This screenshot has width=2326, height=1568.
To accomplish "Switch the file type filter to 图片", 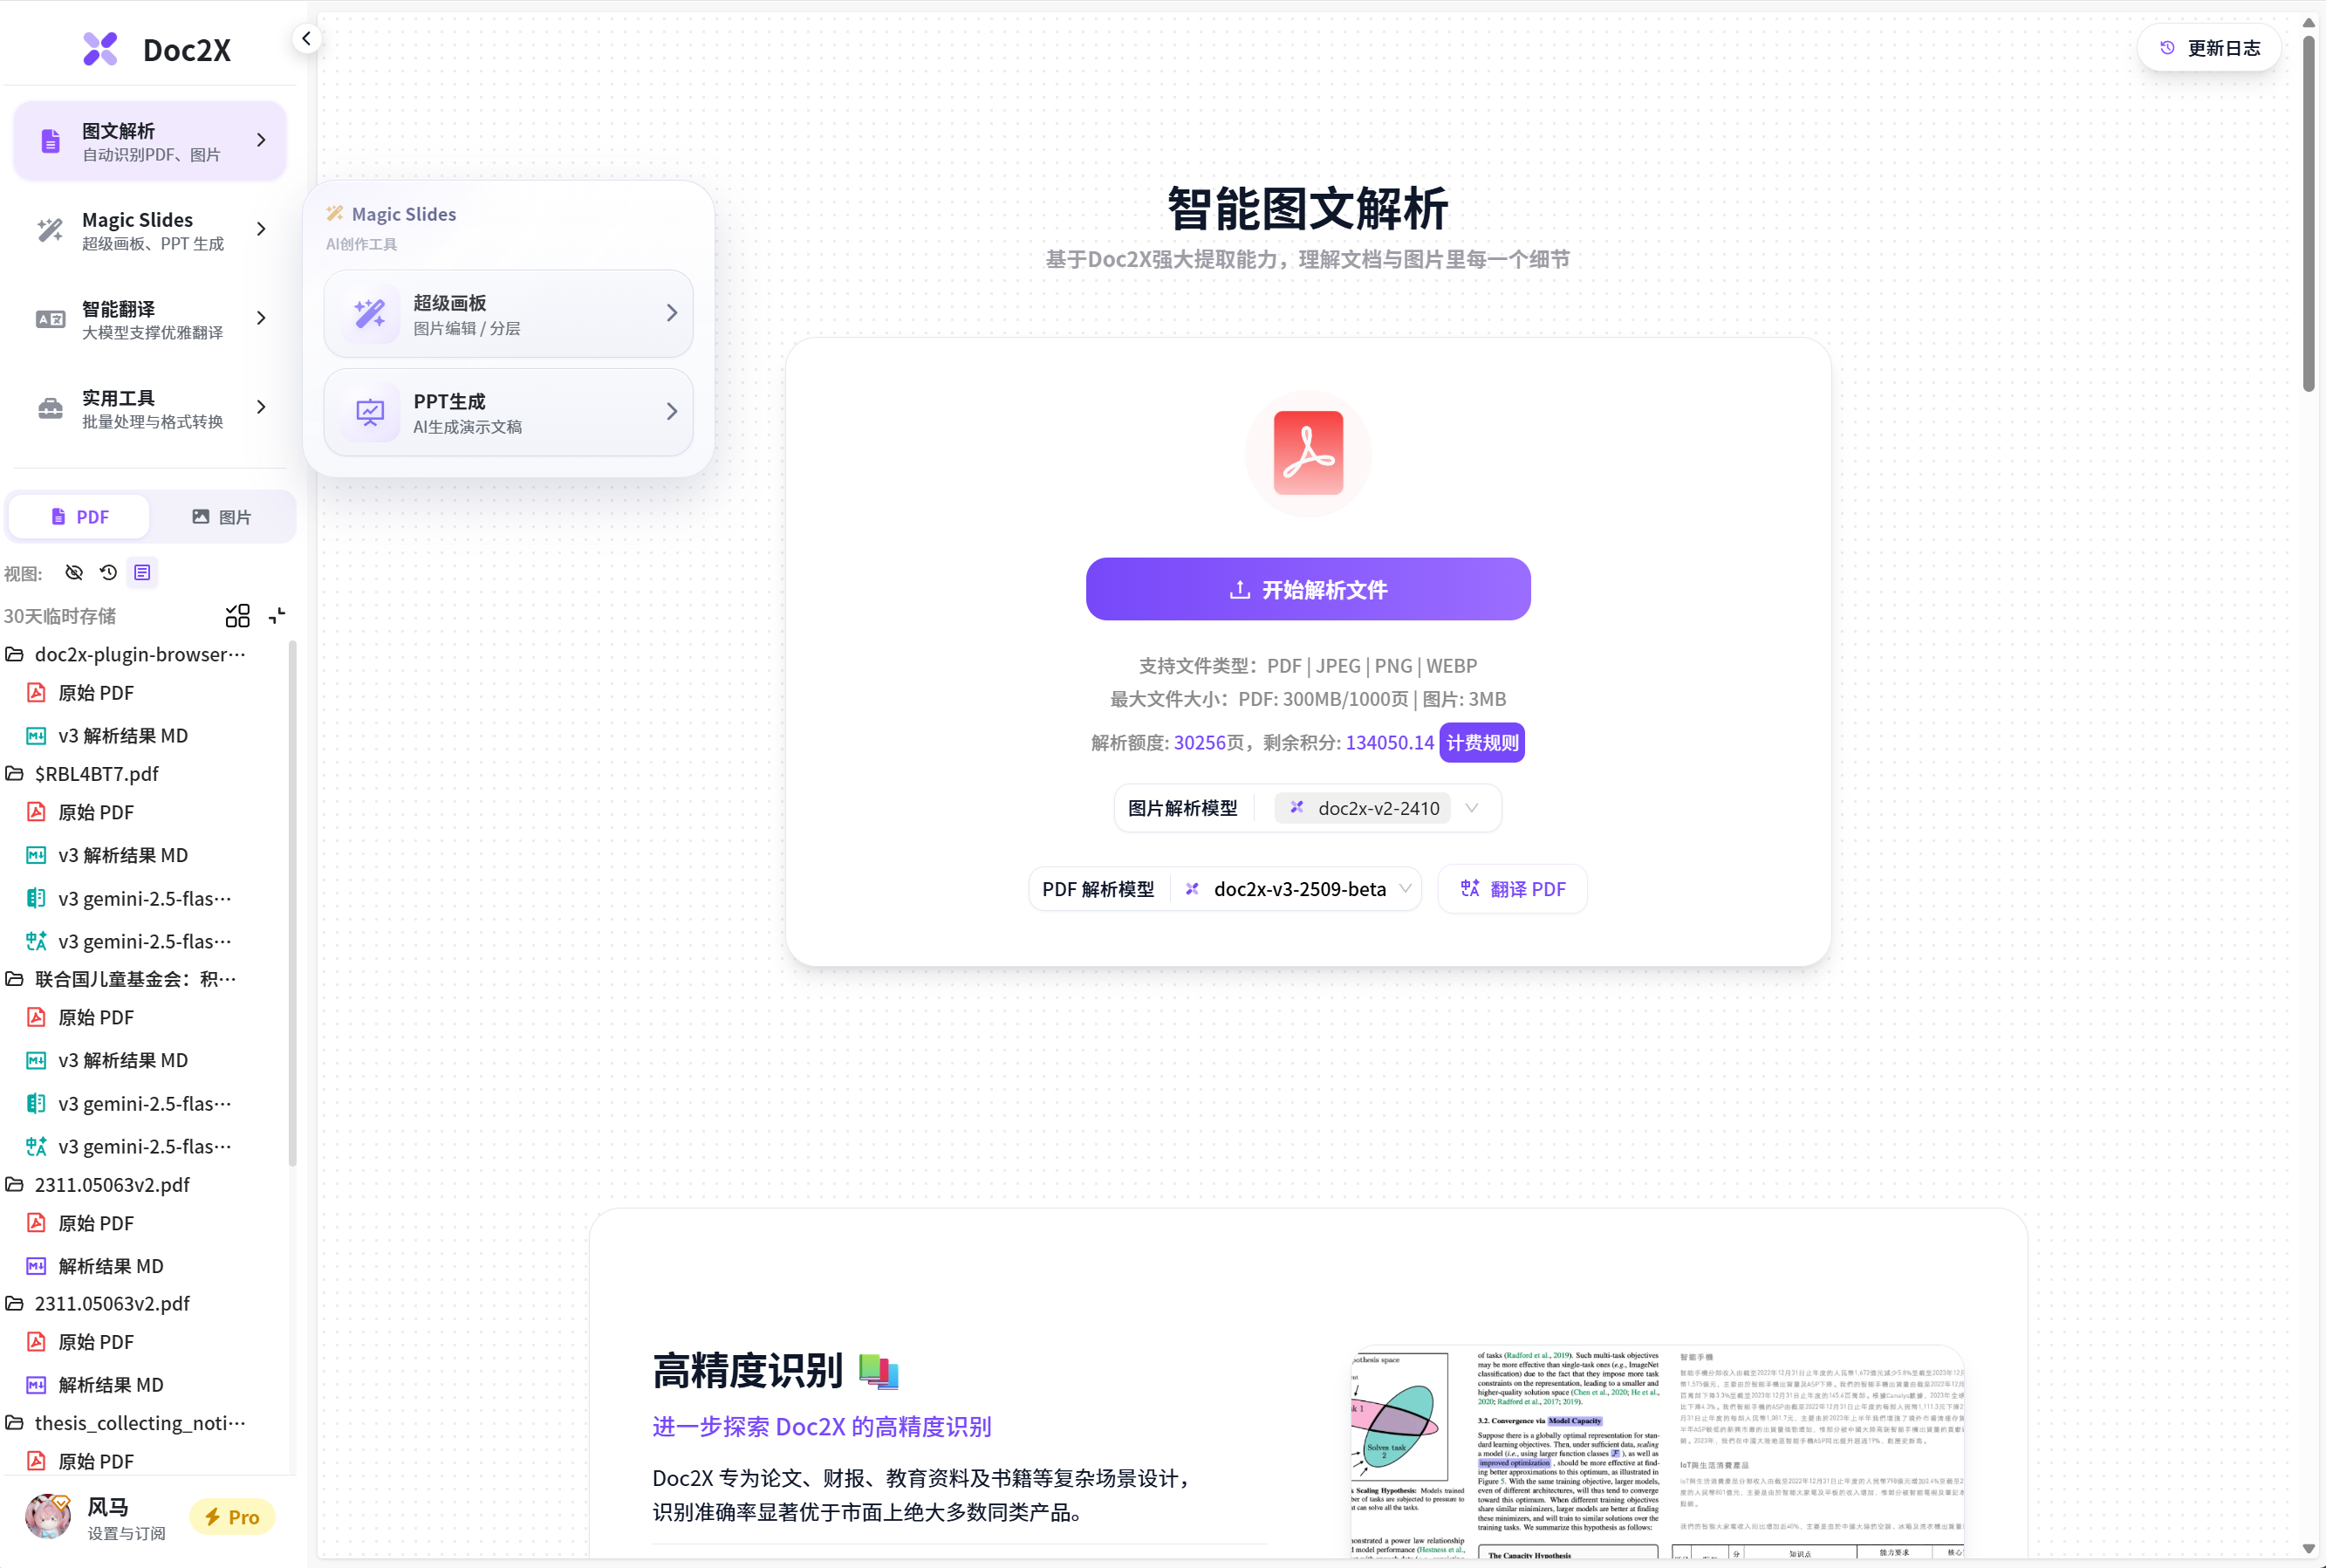I will pos(222,516).
